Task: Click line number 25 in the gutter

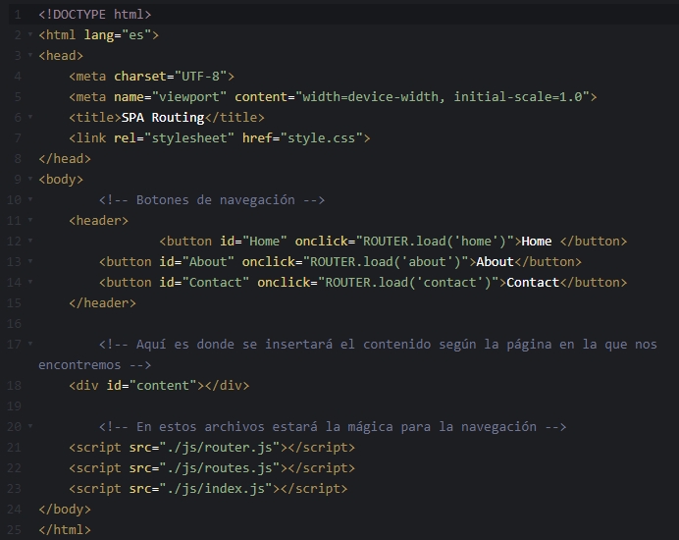Action: tap(15, 529)
